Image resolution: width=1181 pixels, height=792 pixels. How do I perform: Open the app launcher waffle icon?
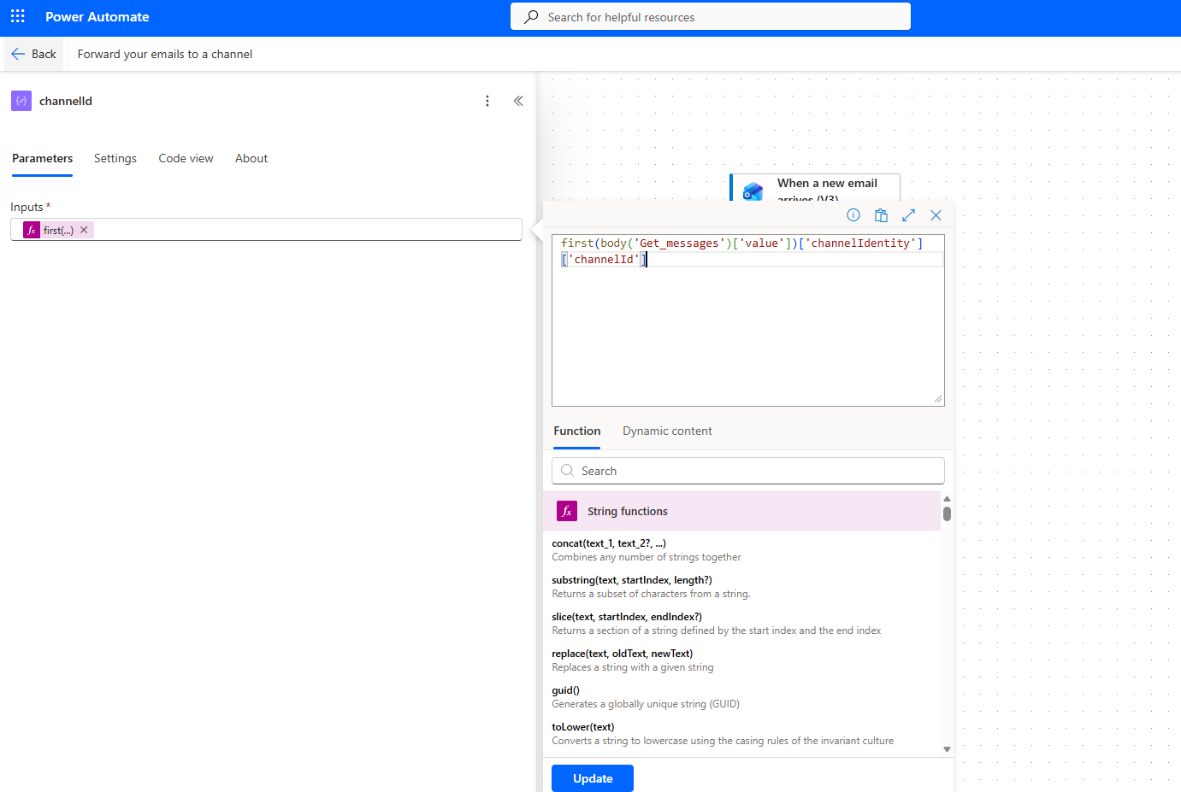(x=18, y=17)
